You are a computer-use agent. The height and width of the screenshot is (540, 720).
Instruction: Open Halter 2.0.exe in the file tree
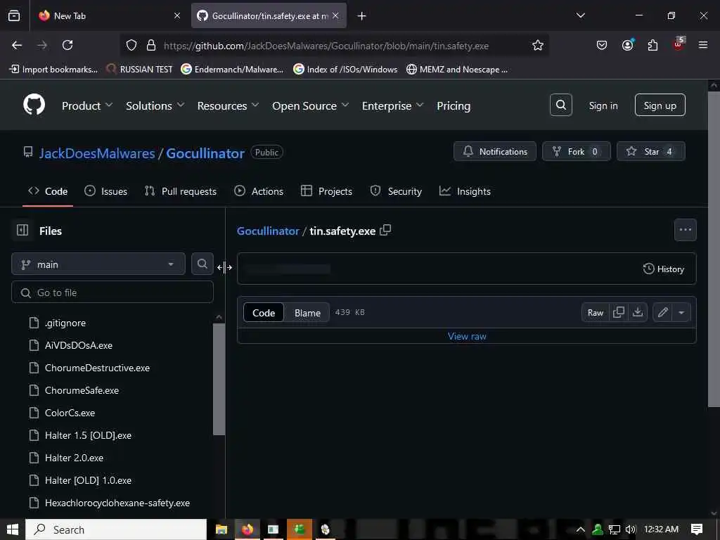tap(74, 458)
